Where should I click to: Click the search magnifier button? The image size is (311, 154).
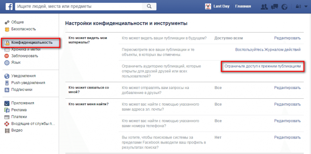coord(149,6)
